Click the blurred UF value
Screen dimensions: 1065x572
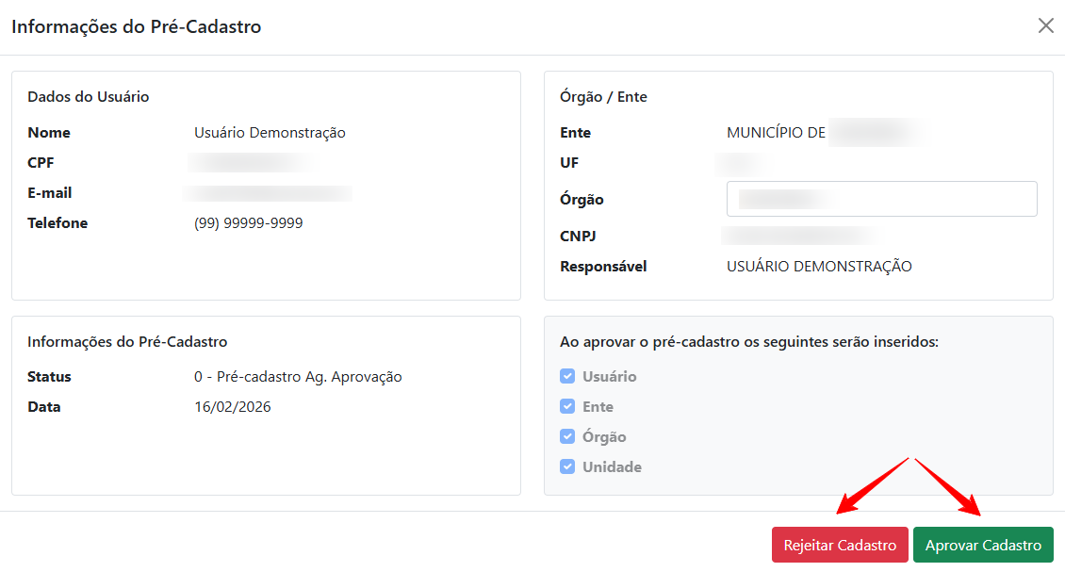(739, 164)
